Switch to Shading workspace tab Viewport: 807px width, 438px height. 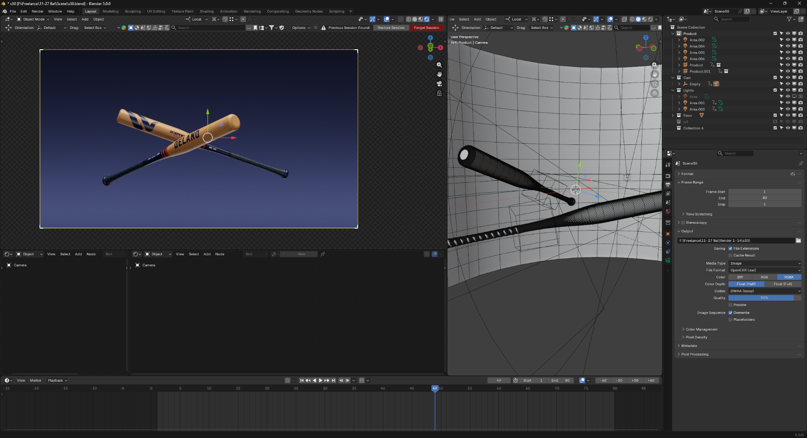pyautogui.click(x=206, y=11)
